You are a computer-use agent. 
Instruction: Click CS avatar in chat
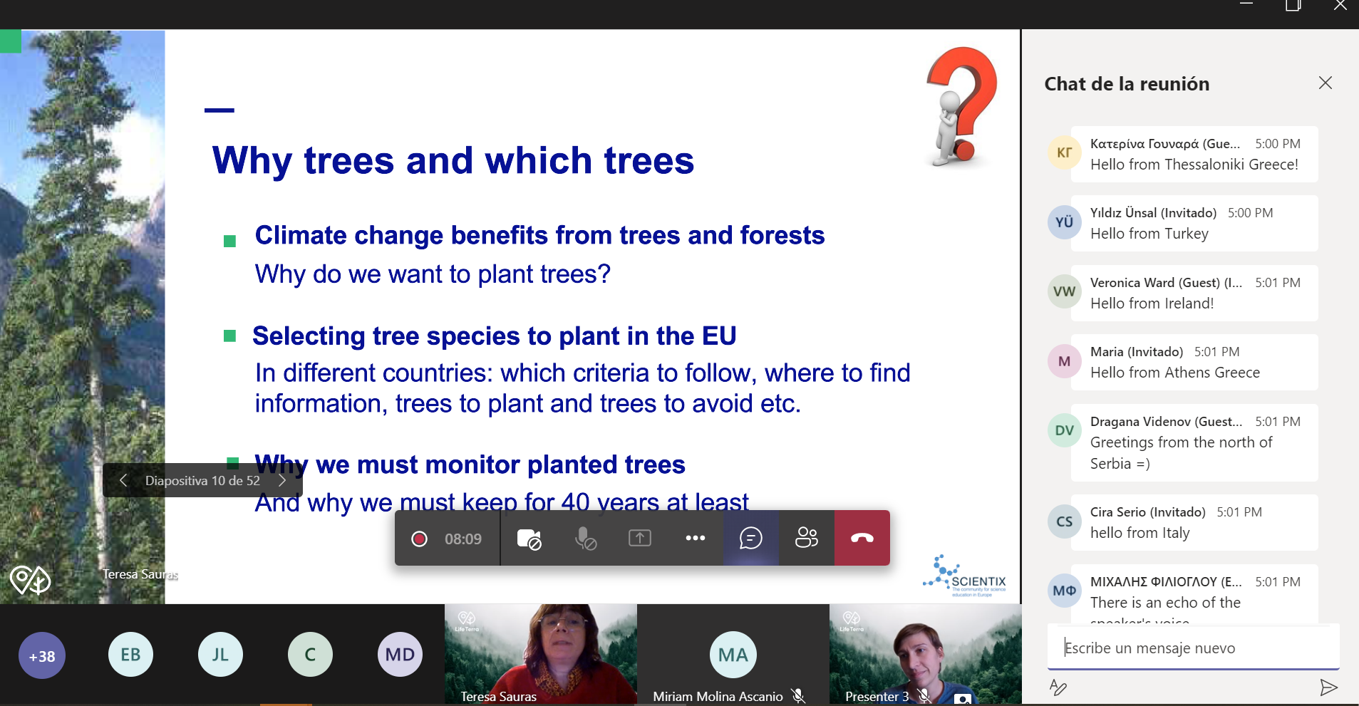coord(1065,521)
